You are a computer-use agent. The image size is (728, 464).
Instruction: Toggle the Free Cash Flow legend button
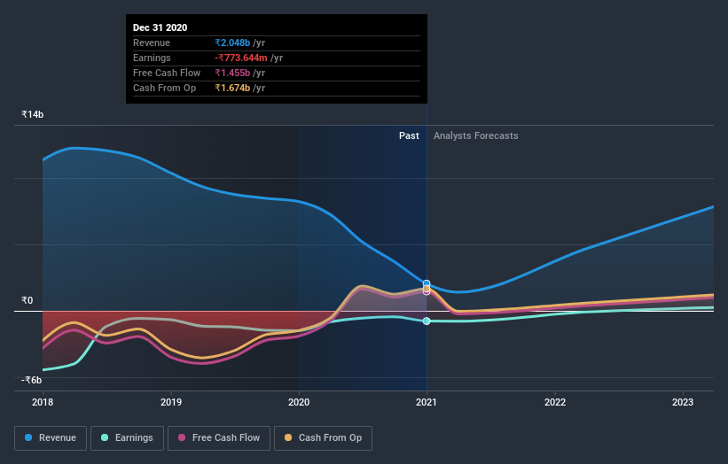(x=219, y=438)
